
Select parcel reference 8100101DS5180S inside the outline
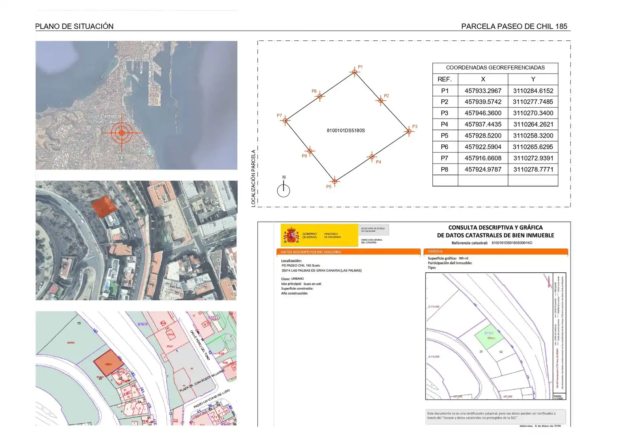pyautogui.click(x=346, y=131)
